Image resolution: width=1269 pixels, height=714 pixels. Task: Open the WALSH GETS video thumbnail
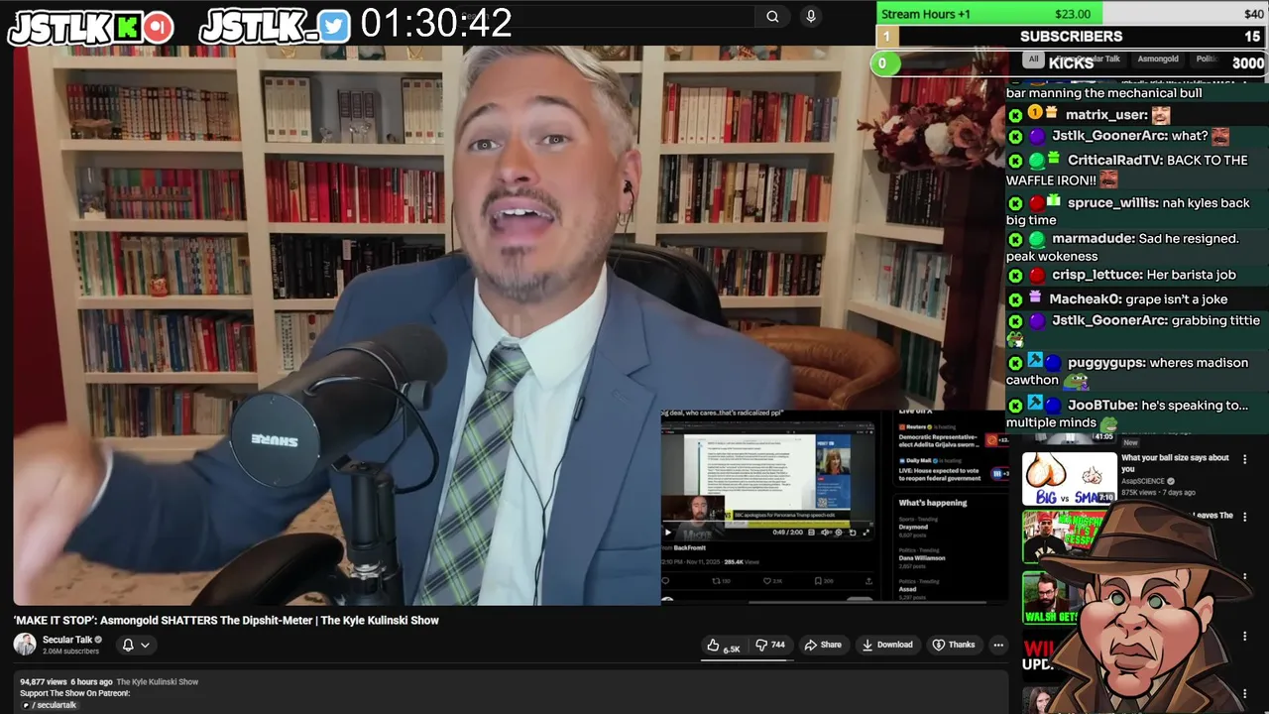pyautogui.click(x=1053, y=597)
